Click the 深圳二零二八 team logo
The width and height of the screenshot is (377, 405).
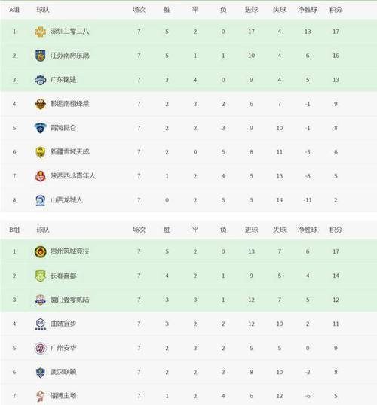(41, 32)
